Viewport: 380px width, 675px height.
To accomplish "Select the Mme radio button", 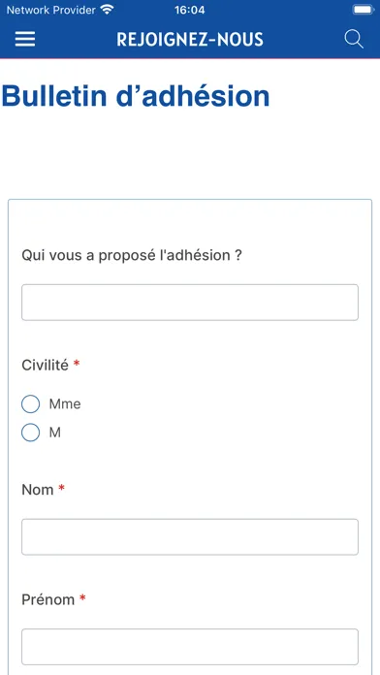I will tap(31, 404).
